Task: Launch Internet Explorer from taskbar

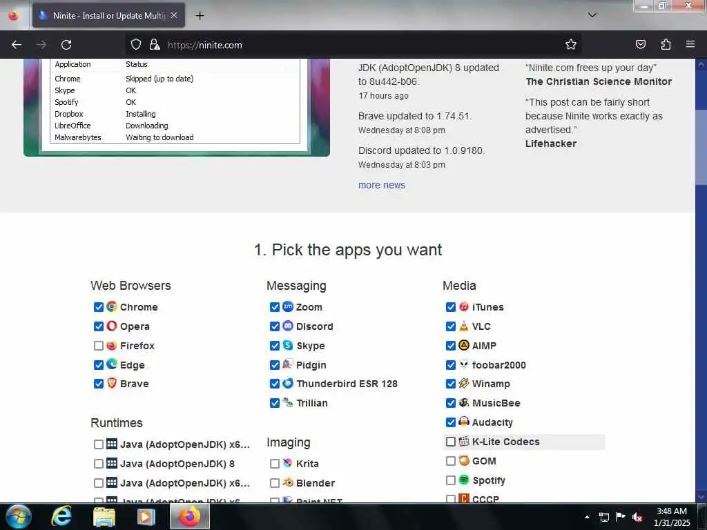Action: pos(61,517)
